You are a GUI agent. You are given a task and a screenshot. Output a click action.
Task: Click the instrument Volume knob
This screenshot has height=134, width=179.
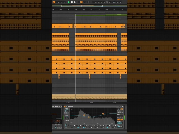pyautogui.click(x=56, y=127)
